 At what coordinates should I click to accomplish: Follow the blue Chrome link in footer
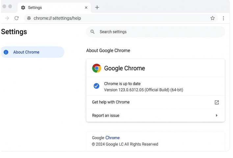113,138
